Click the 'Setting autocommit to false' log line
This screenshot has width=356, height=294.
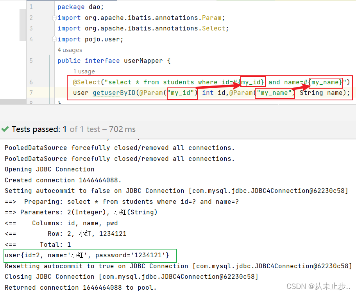click(176, 191)
